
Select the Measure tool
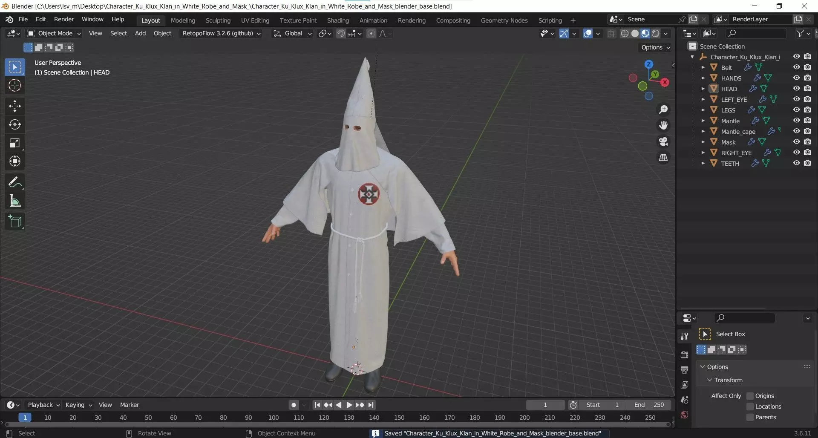[15, 201]
